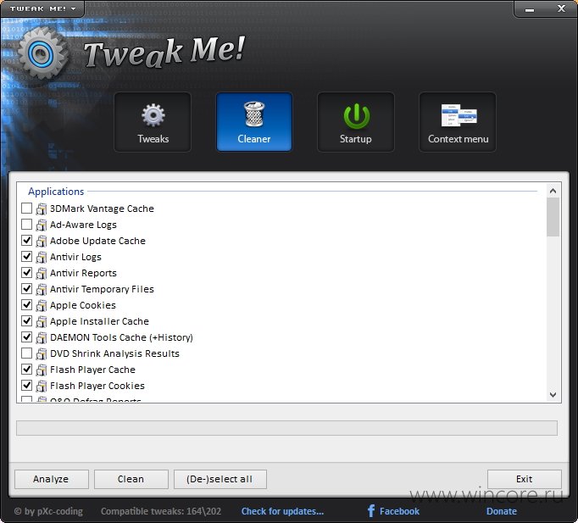This screenshot has width=578, height=523.
Task: Click the icon beside DAEMON Tools Cache
Action: (42, 337)
